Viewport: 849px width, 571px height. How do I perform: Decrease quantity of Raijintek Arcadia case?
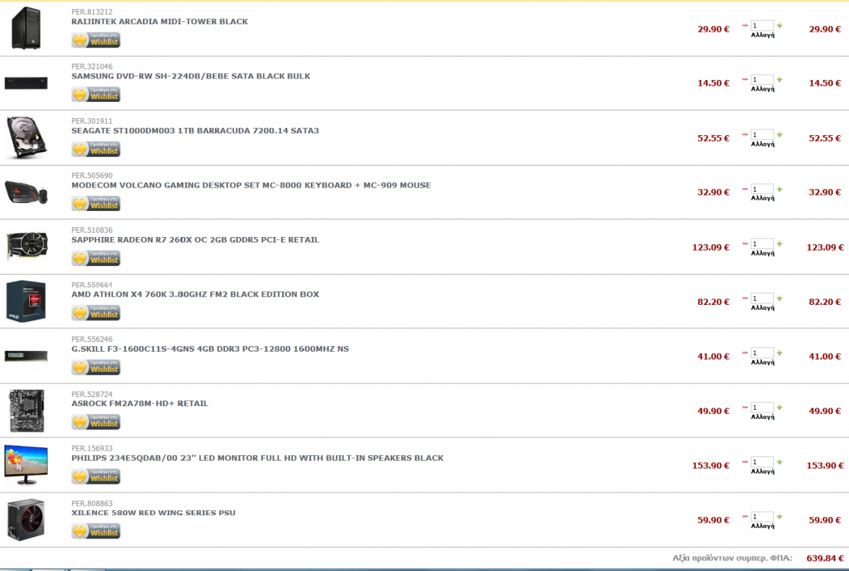click(x=745, y=25)
